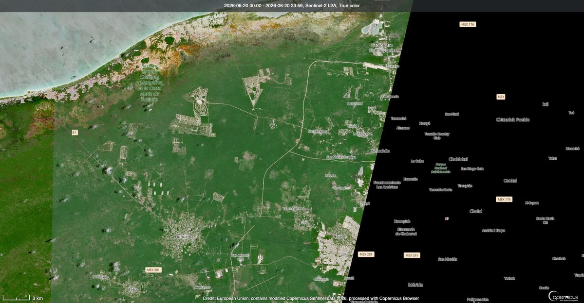Screen dimensions: 584x303
Task: Click the Reserva Estatal Ciénagas y Manglares label
Action: (150, 83)
